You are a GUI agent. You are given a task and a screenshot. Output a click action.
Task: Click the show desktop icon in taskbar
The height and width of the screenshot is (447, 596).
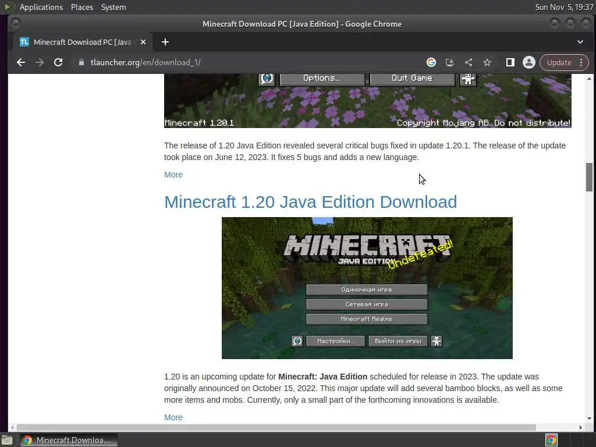(7, 441)
